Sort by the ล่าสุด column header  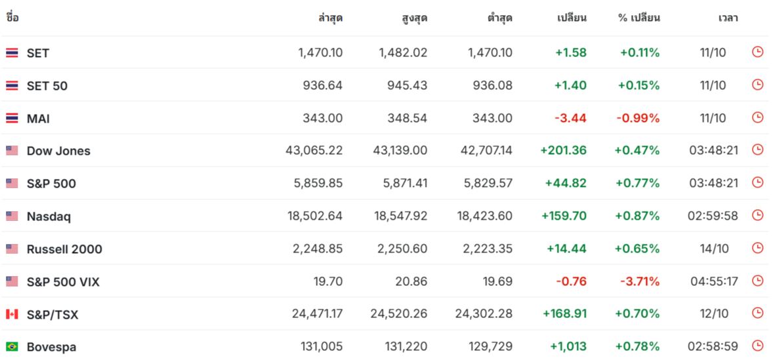pyautogui.click(x=331, y=18)
